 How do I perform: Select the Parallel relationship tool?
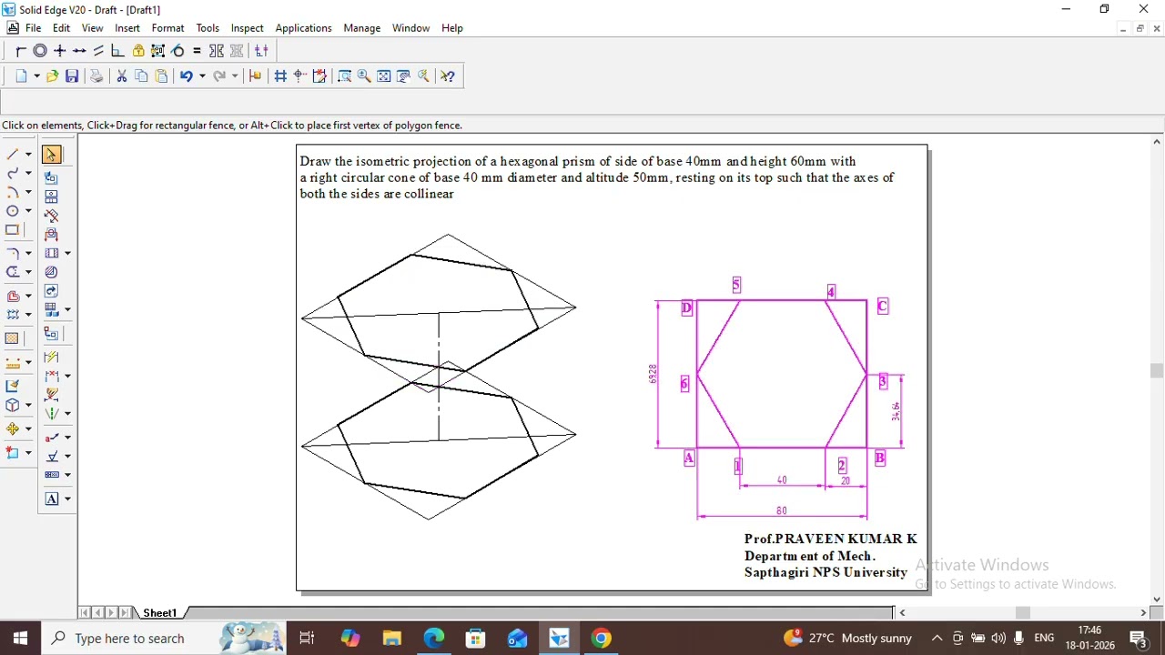(x=98, y=51)
